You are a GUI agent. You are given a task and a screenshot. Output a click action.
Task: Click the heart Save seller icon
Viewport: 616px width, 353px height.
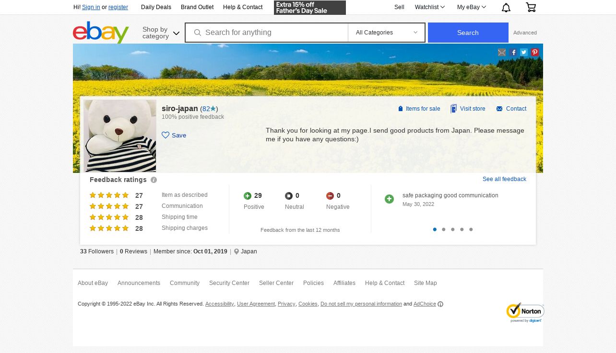166,135
